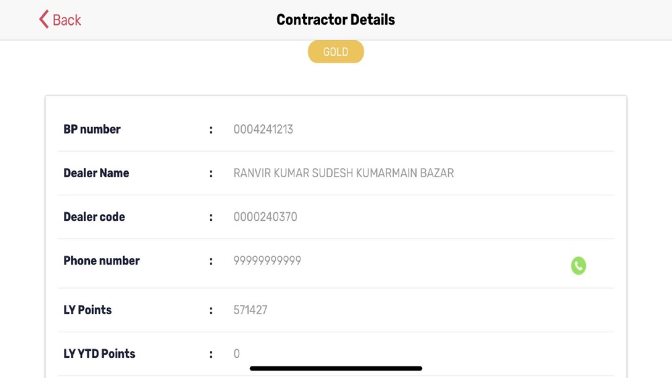The image size is (672, 378).
Task: Click the Dealer Name label
Action: coord(96,173)
